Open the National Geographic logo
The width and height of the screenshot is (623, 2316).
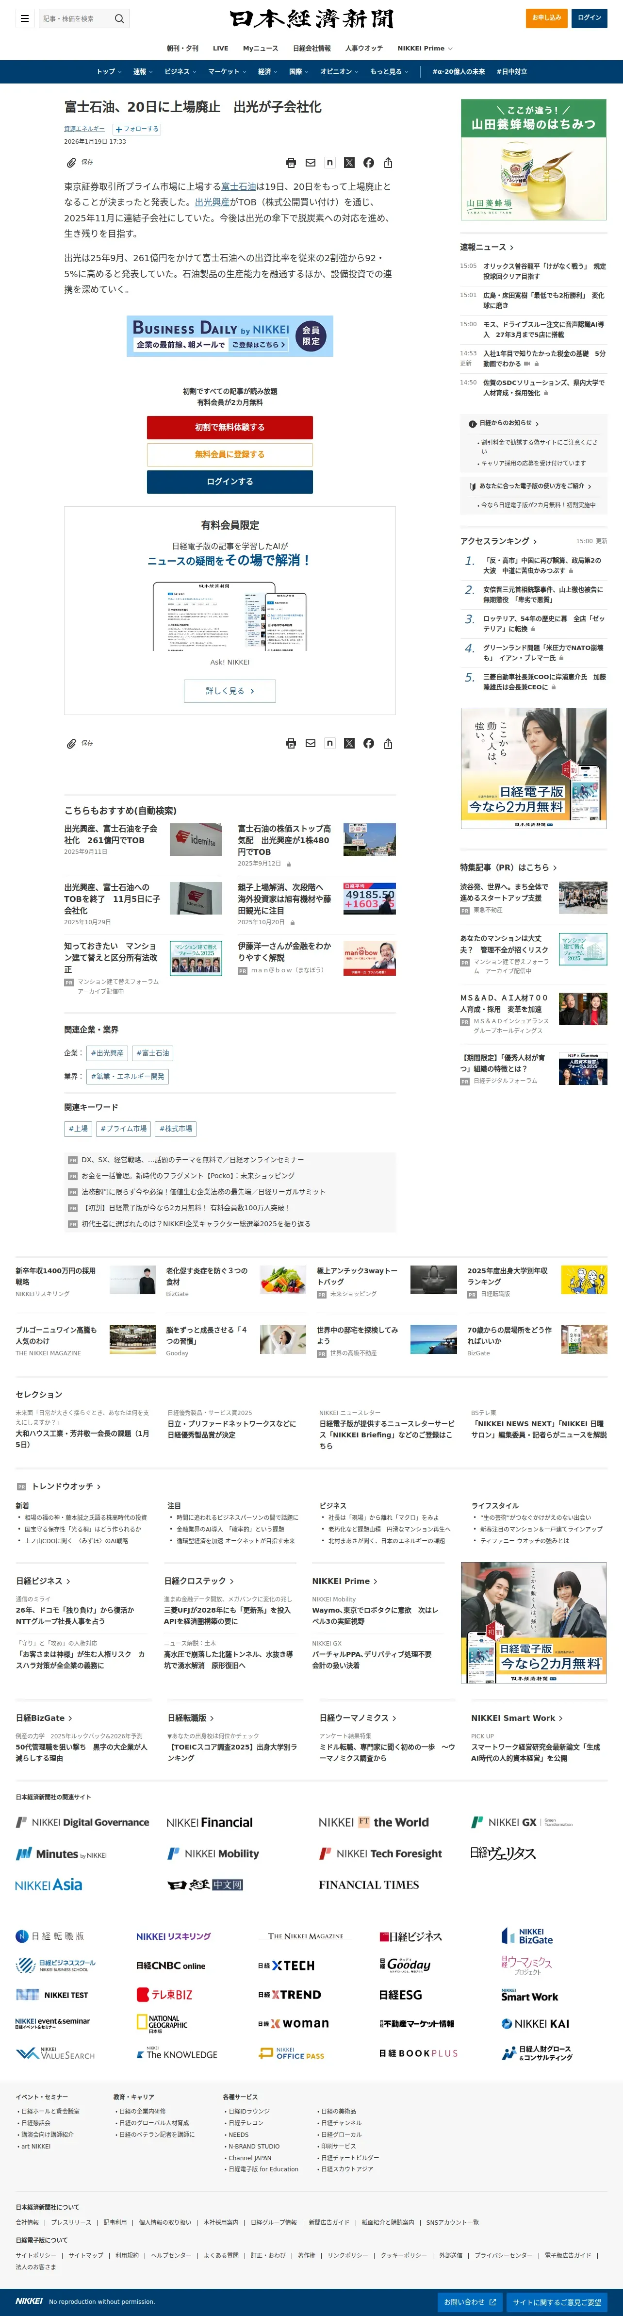pyautogui.click(x=162, y=2023)
